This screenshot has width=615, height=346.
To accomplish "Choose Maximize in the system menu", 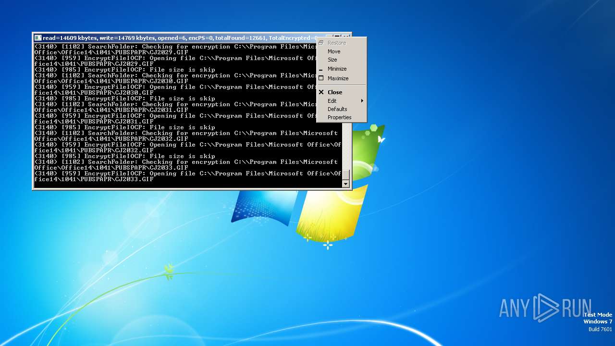I will (342, 78).
